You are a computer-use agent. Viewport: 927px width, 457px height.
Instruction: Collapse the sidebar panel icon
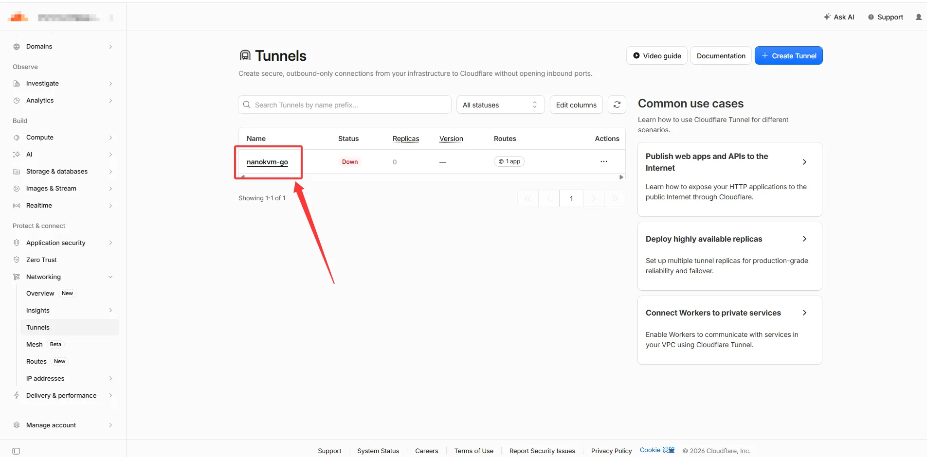click(x=16, y=451)
